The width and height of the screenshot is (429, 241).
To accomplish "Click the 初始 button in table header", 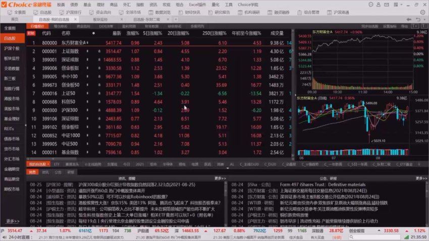I will pyautogui.click(x=31, y=33).
